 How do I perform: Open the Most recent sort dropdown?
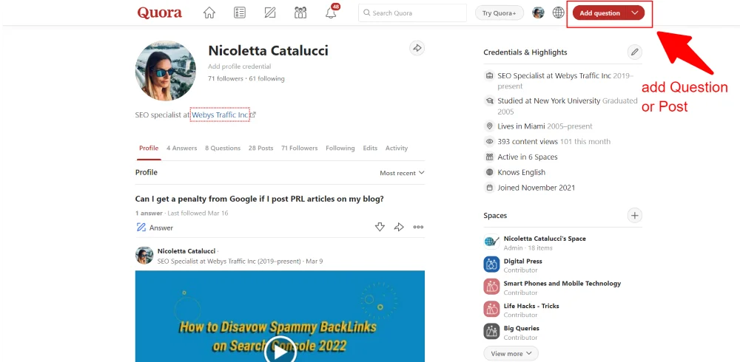click(x=402, y=173)
